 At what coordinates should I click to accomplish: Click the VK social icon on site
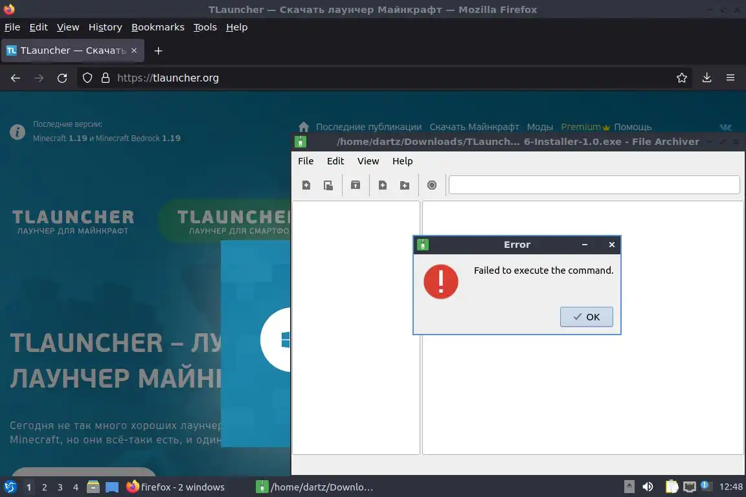tap(725, 127)
